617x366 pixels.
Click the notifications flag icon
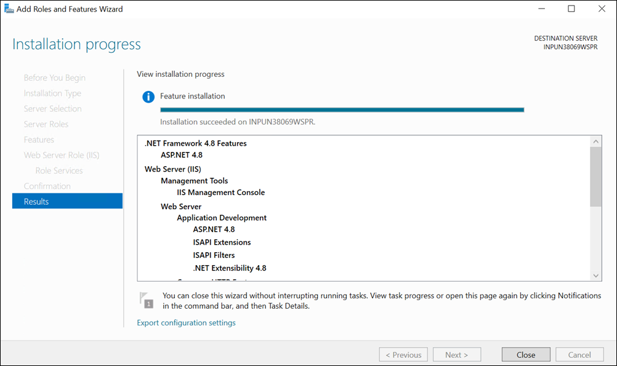tap(146, 300)
